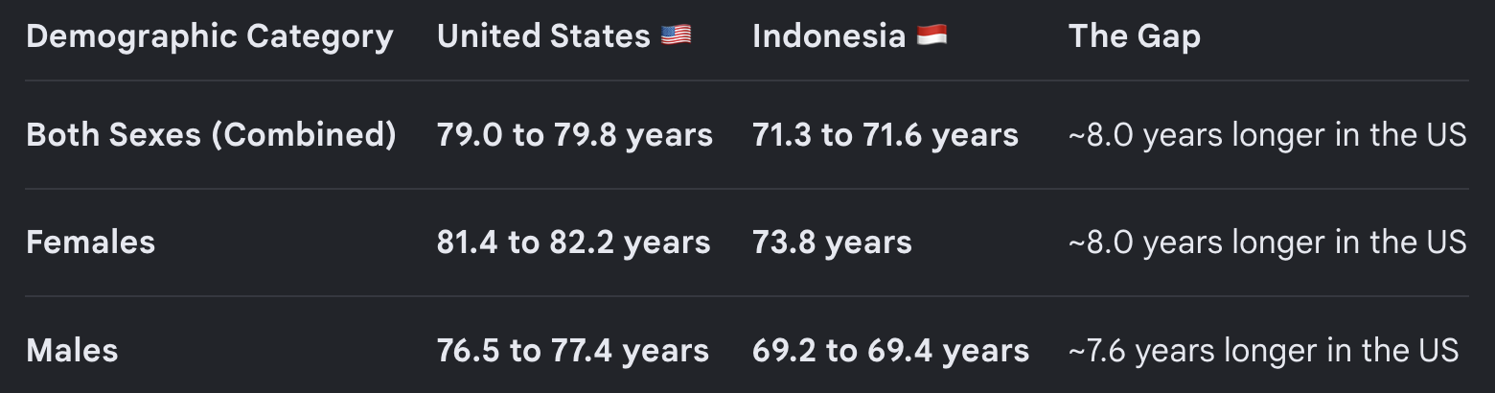Click the Males row label
Screen dimensions: 1495x393
72,350
